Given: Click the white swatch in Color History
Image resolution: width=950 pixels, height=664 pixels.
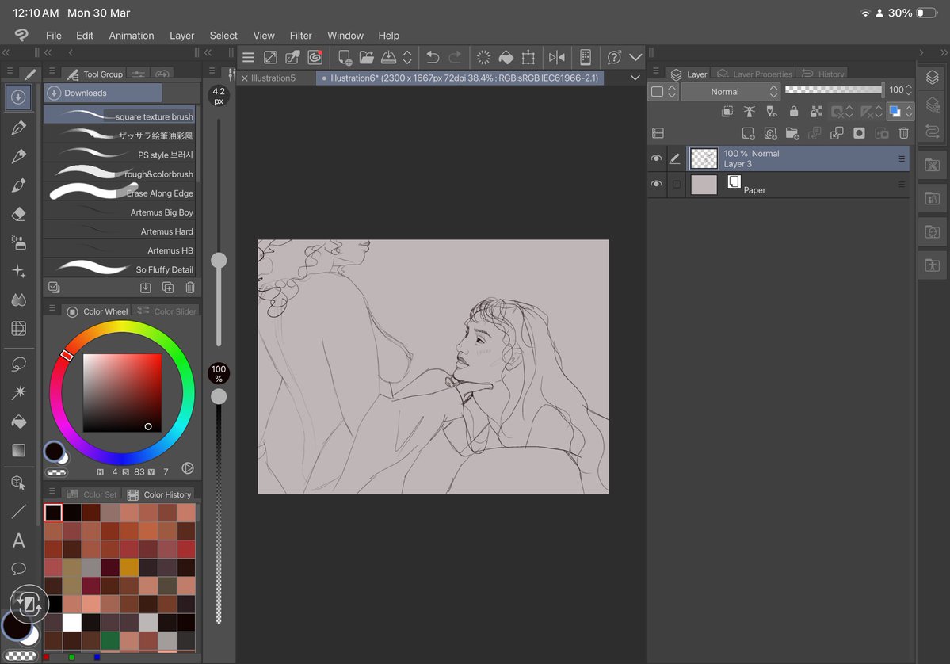Looking at the screenshot, I should 72,622.
